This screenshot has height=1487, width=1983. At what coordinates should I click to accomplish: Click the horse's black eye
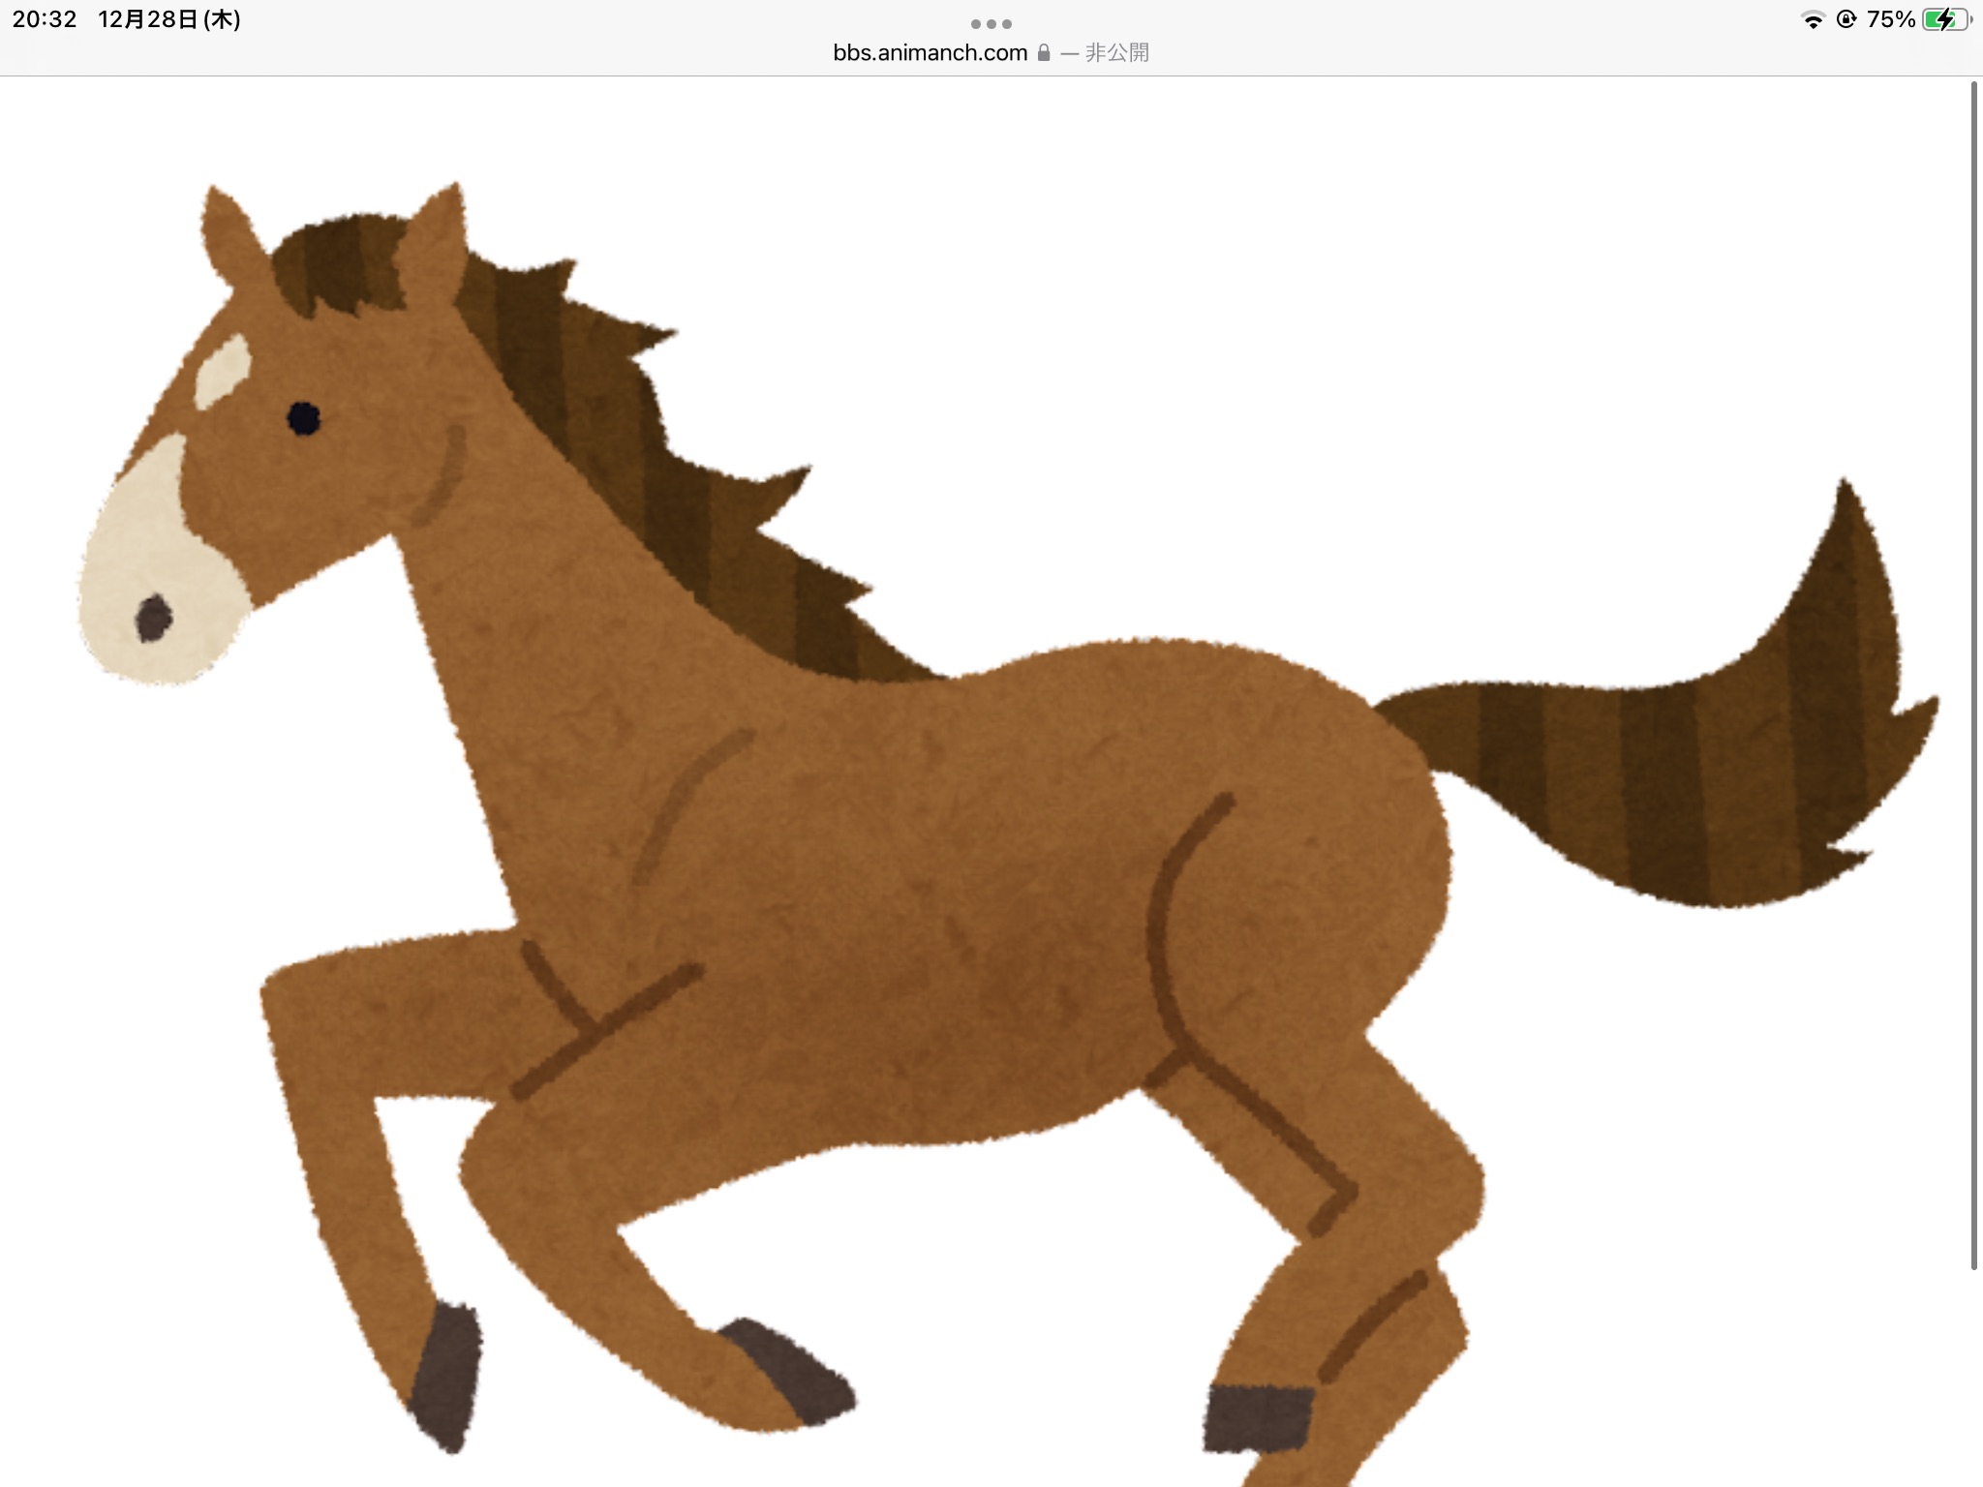[x=303, y=418]
